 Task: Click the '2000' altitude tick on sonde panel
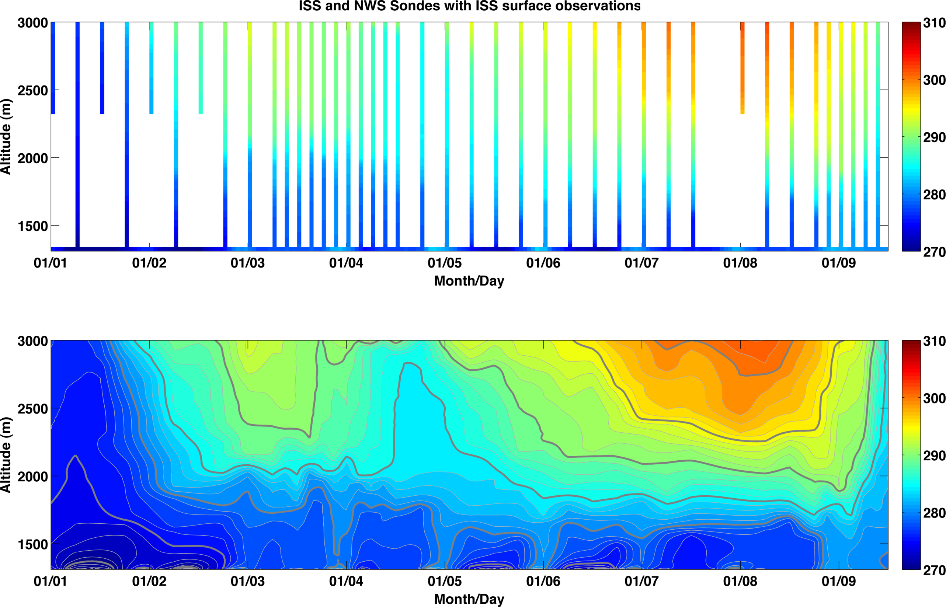click(33, 158)
